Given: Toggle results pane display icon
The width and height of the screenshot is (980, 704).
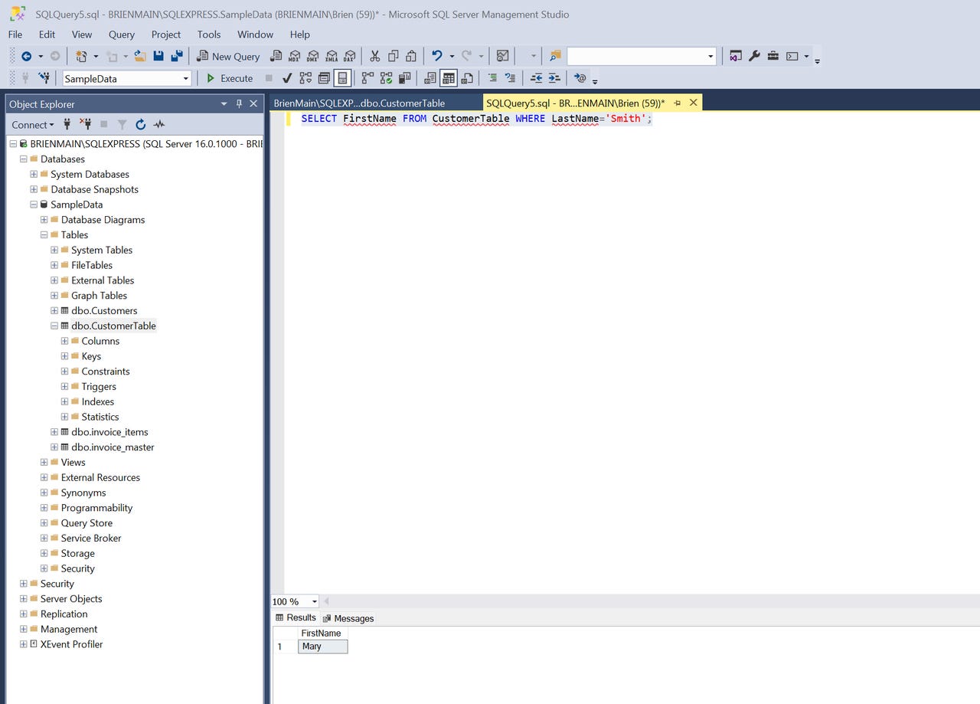Looking at the screenshot, I should point(341,77).
